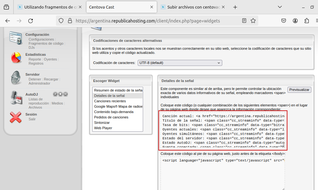Click the Previsualizar button
Viewport: 318px width, 190px height.
pyautogui.click(x=299, y=90)
